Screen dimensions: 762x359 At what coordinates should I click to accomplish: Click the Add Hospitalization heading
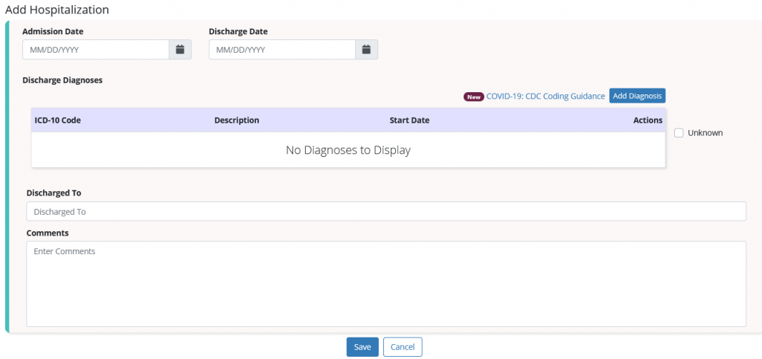tap(57, 9)
